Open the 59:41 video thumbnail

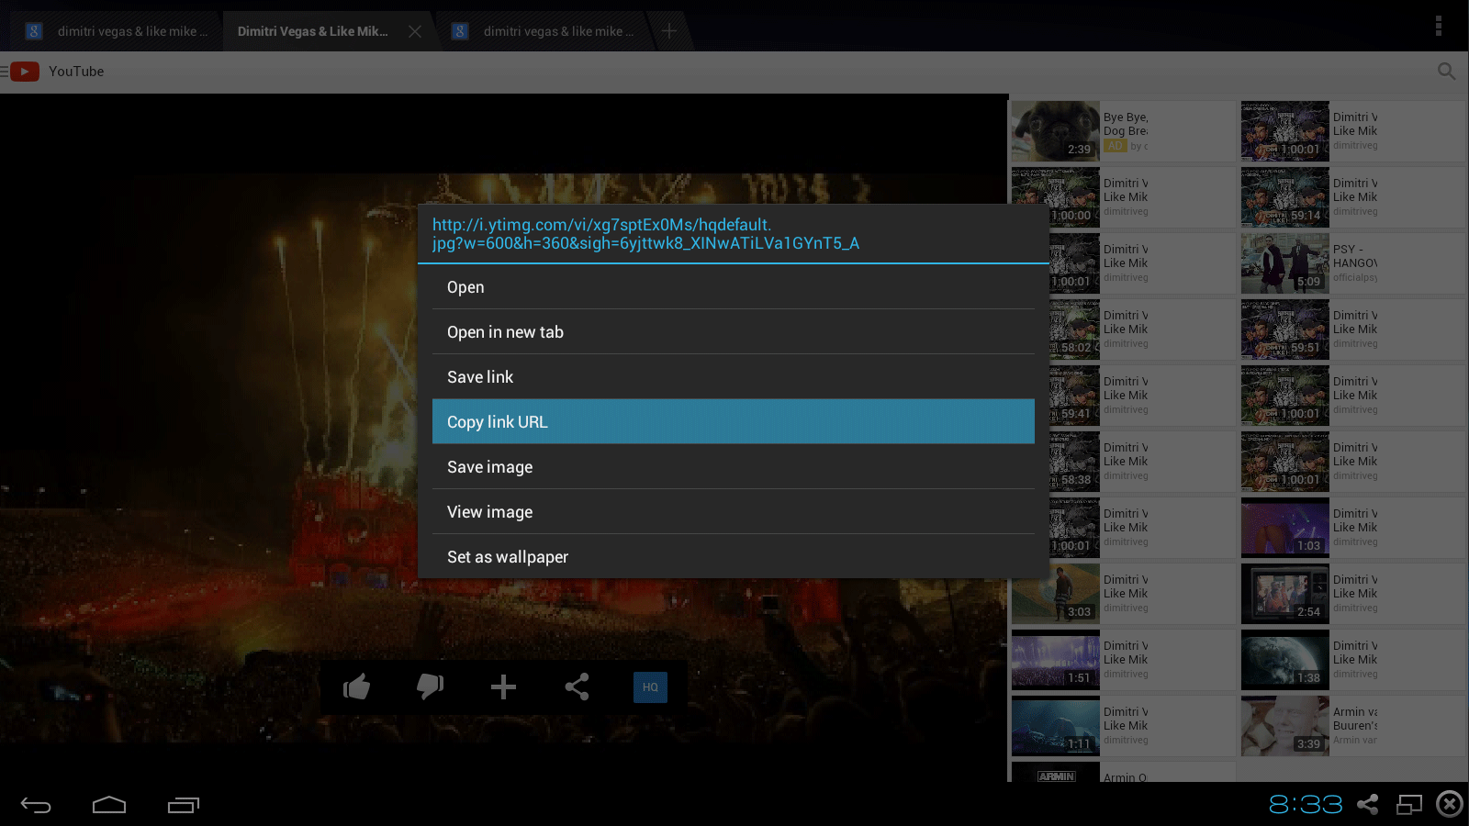pos(1074,396)
